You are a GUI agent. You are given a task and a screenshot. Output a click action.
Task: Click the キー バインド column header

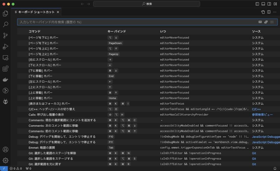pos(116,31)
